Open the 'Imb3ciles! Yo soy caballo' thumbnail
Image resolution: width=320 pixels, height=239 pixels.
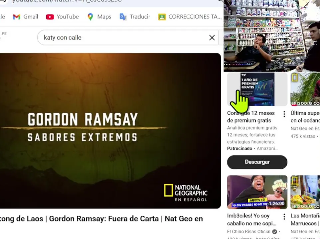point(257,192)
